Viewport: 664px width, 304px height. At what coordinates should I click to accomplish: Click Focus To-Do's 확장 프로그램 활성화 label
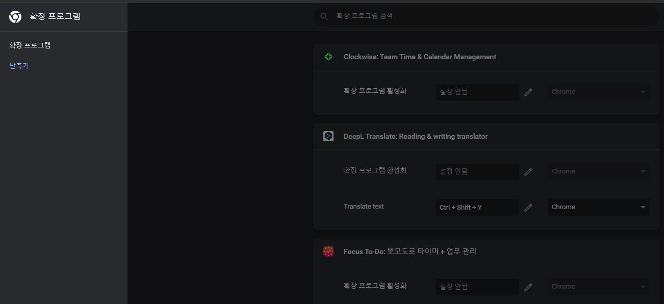pyautogui.click(x=375, y=286)
